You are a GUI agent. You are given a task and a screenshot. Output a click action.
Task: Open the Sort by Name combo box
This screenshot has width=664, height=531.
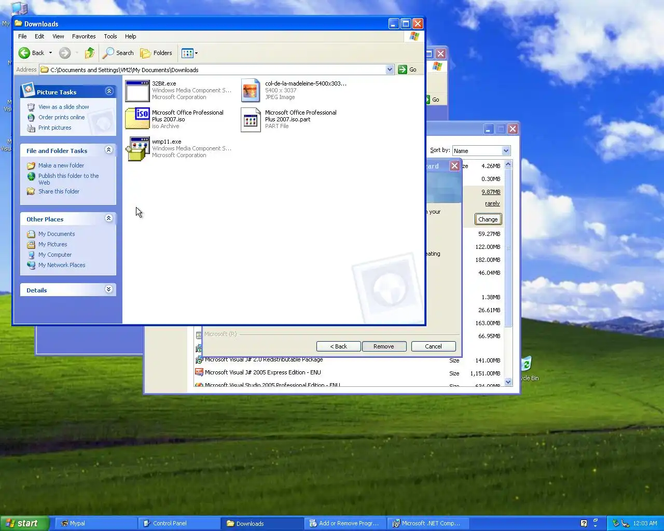tap(481, 151)
